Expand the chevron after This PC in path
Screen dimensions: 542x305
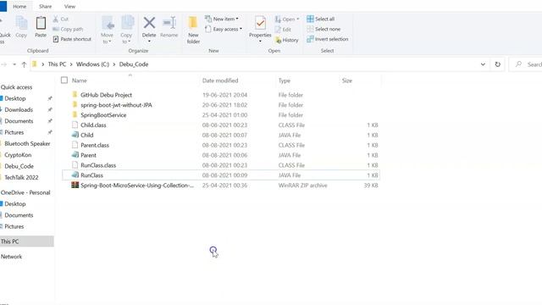coord(71,64)
